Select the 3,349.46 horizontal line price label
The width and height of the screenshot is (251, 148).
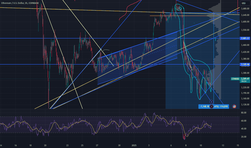(245, 64)
